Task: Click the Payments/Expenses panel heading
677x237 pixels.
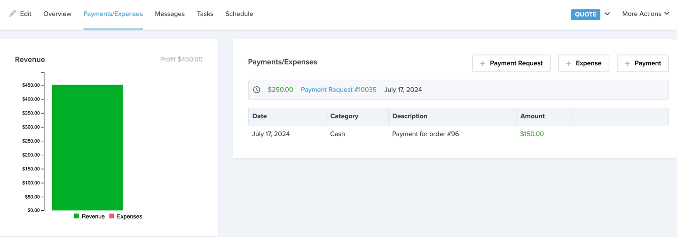Action: 283,62
